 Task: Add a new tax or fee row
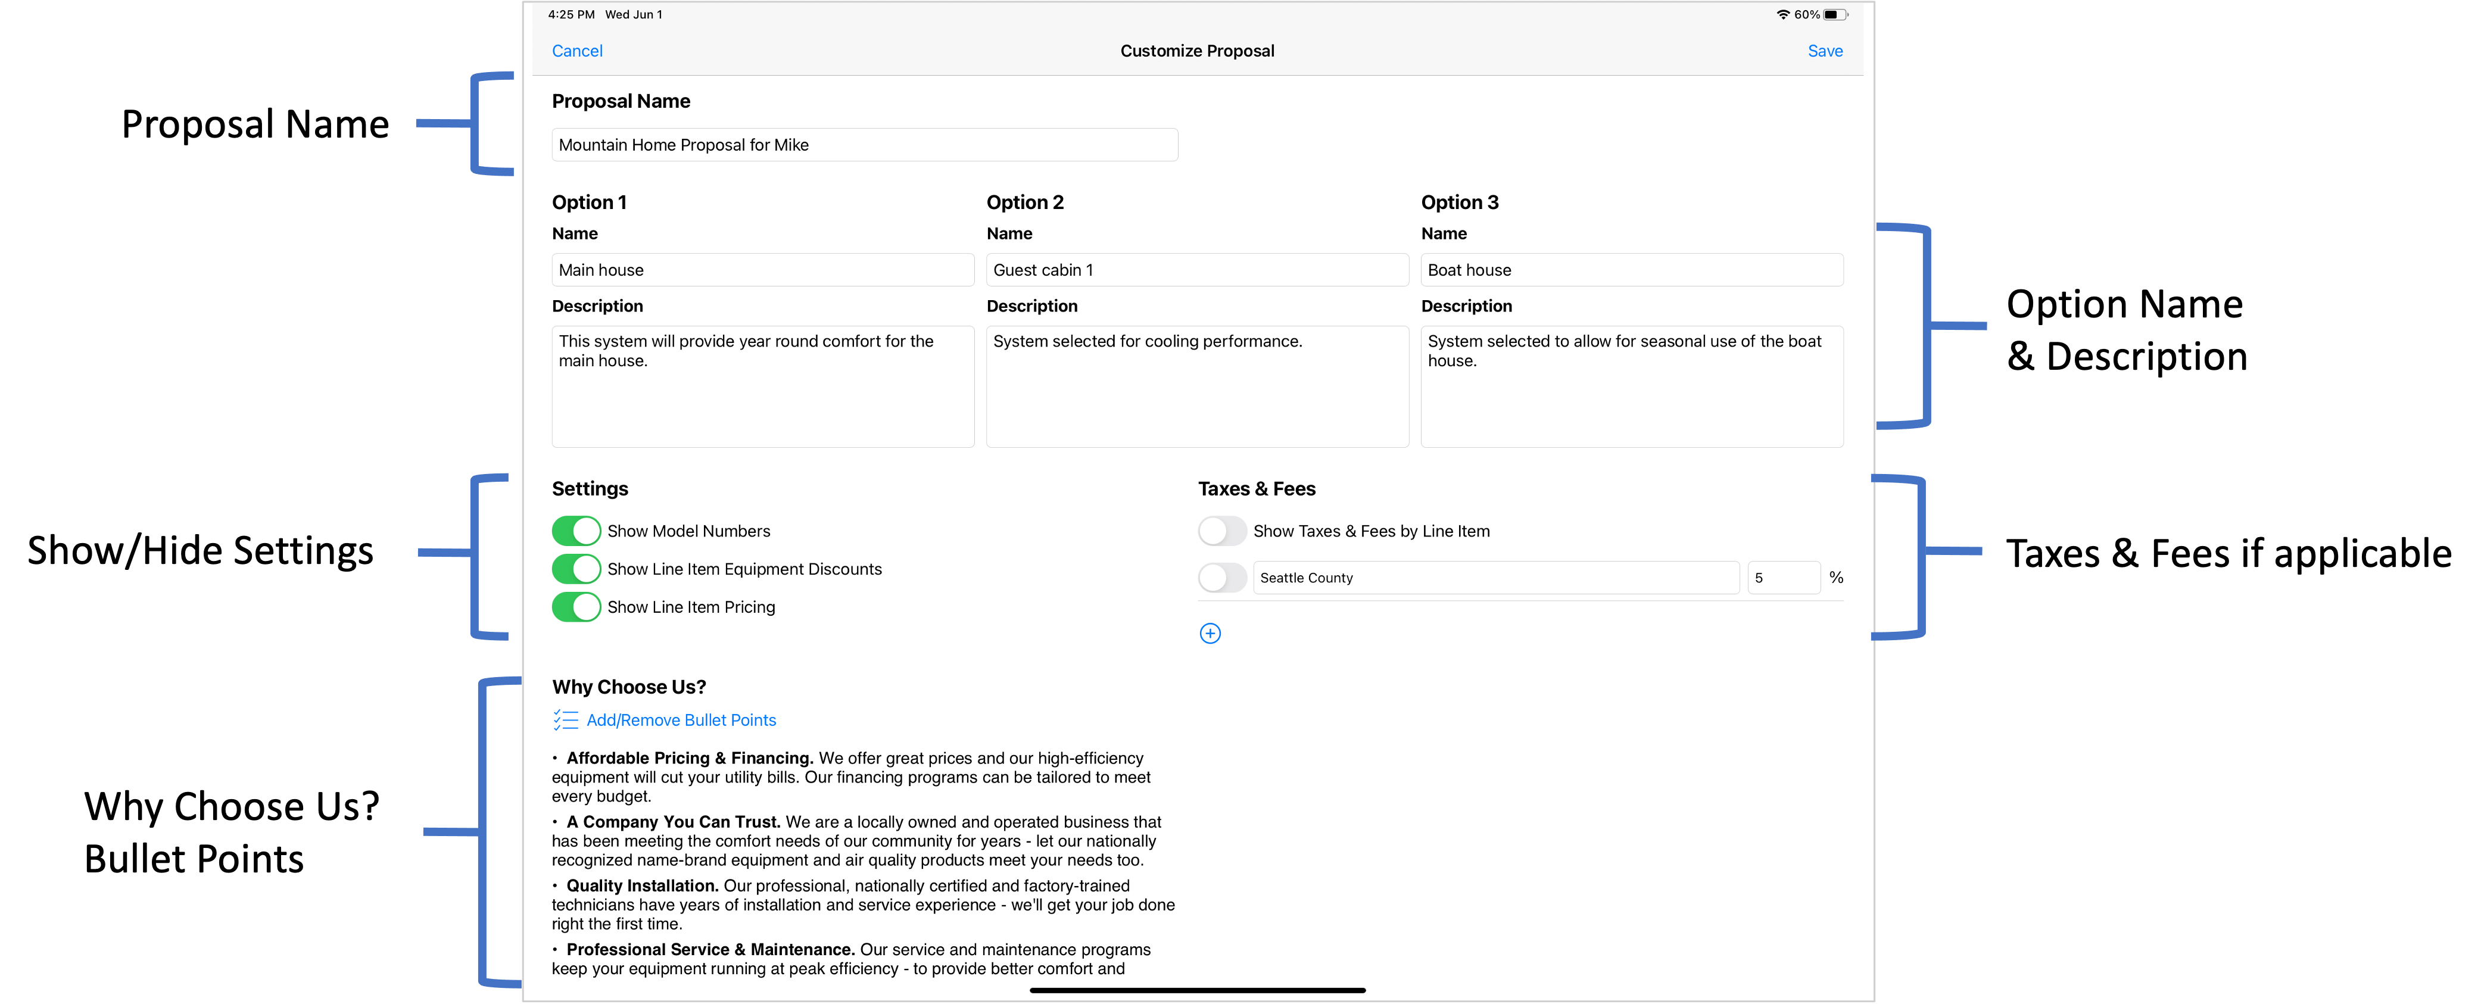(x=1210, y=634)
